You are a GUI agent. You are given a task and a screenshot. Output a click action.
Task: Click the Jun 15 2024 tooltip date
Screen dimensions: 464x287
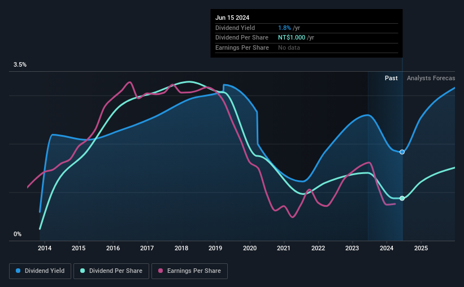(232, 18)
